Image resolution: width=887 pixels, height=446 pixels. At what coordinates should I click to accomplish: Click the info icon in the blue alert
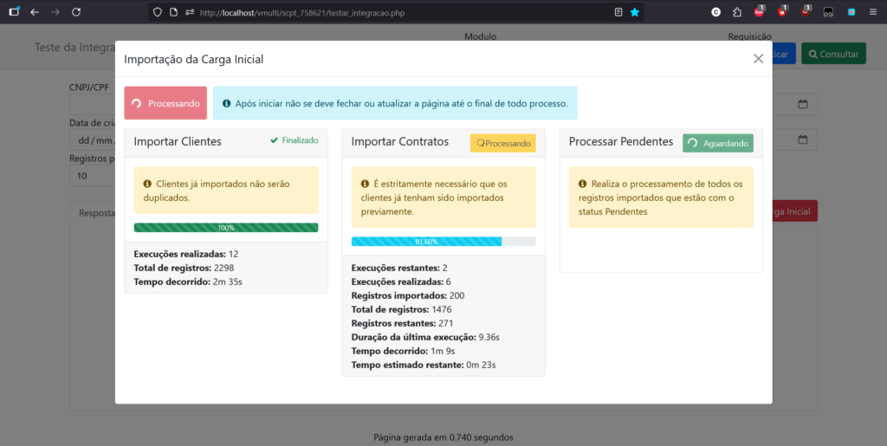(226, 103)
